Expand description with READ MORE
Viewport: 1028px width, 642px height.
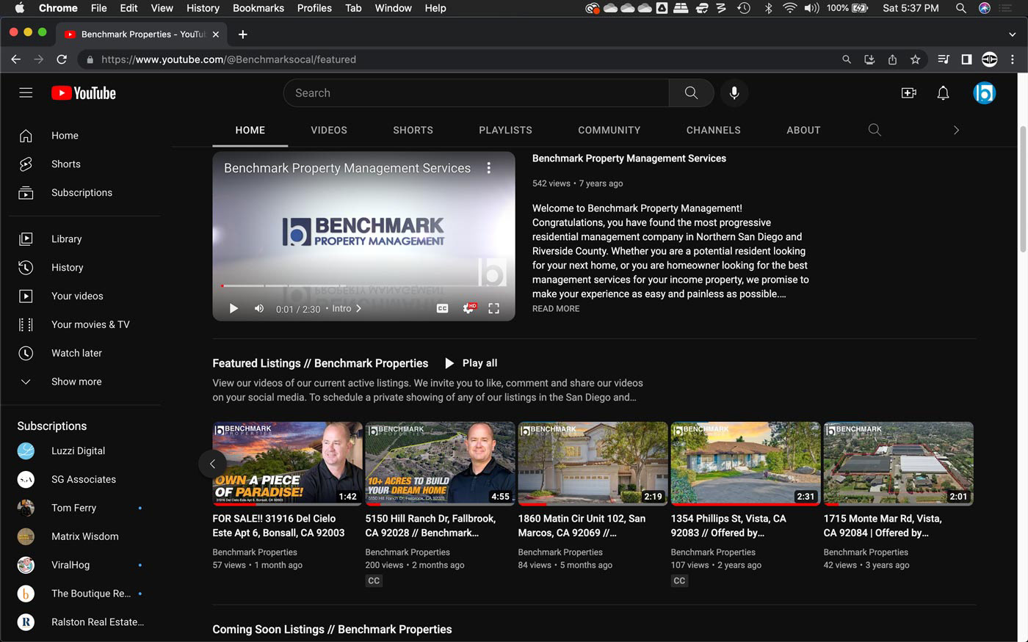coord(556,309)
